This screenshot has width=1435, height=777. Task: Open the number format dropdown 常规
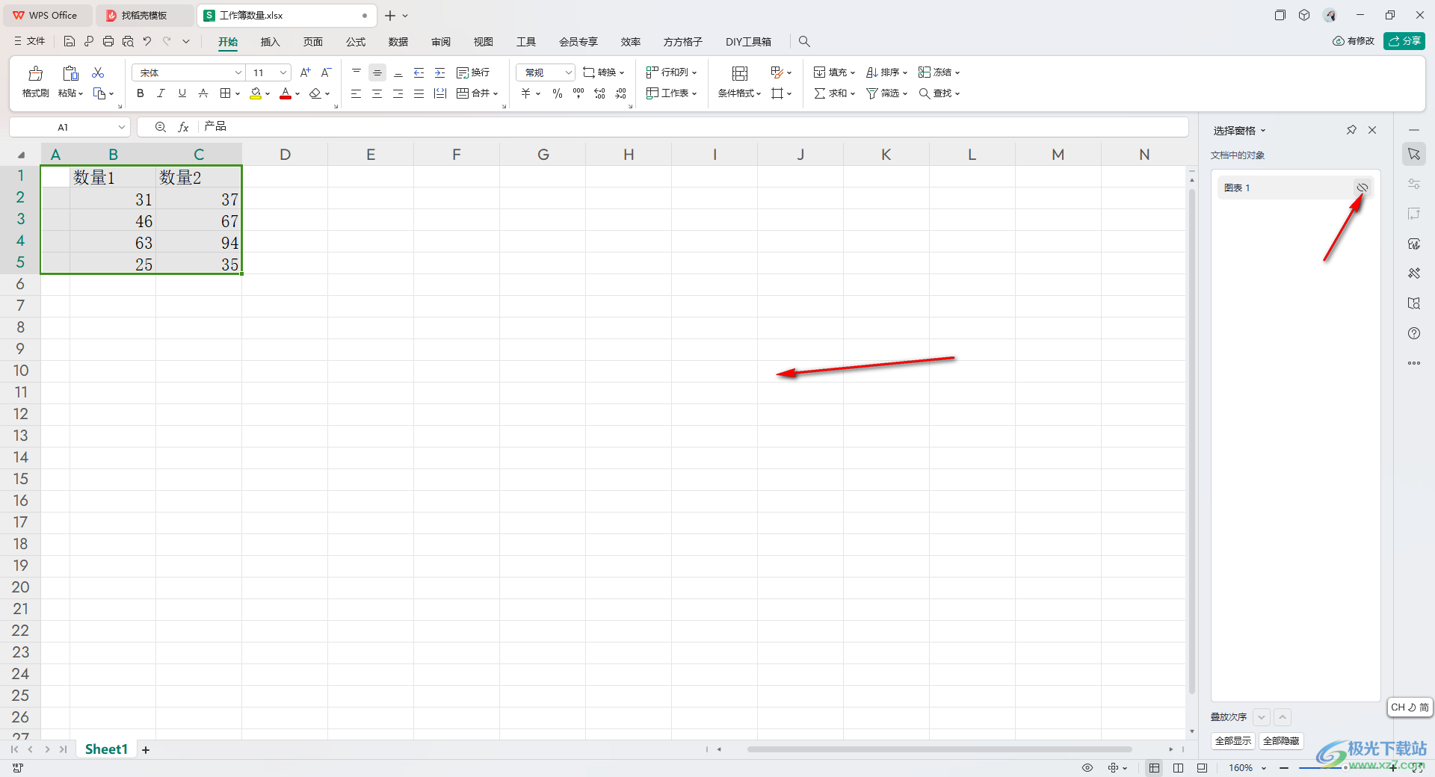(x=546, y=72)
